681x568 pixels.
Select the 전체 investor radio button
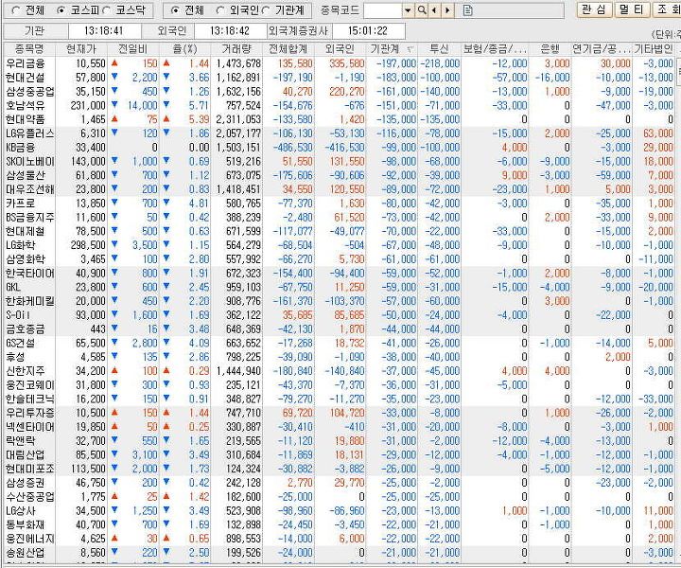point(175,10)
